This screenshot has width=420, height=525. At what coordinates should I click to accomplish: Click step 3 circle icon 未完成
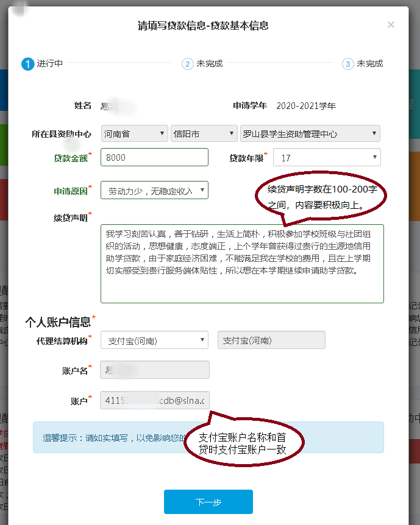coord(347,64)
